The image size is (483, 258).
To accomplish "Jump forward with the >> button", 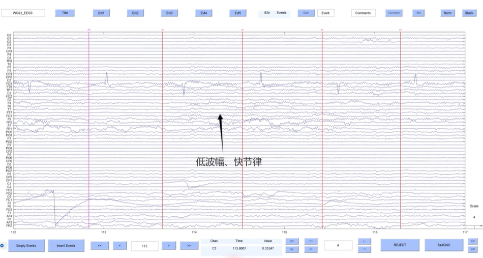I will 189,246.
